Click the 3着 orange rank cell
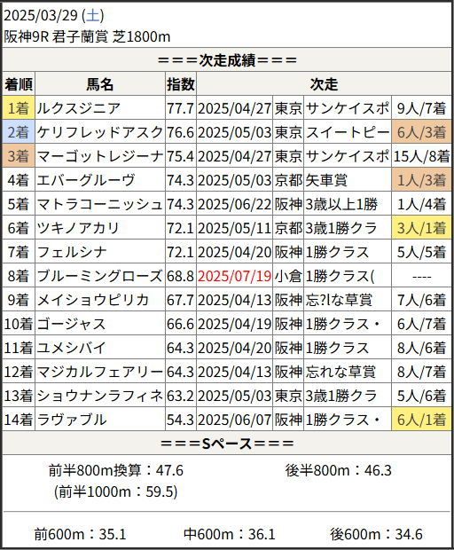Viewport: 454px width, 550px height. coord(19,156)
